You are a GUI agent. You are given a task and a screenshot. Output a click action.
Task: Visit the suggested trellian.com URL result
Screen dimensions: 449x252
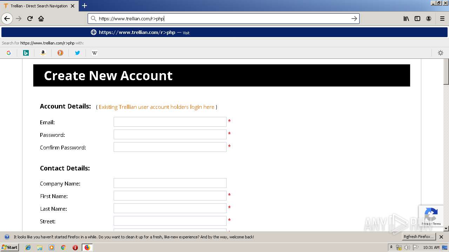(x=224, y=32)
